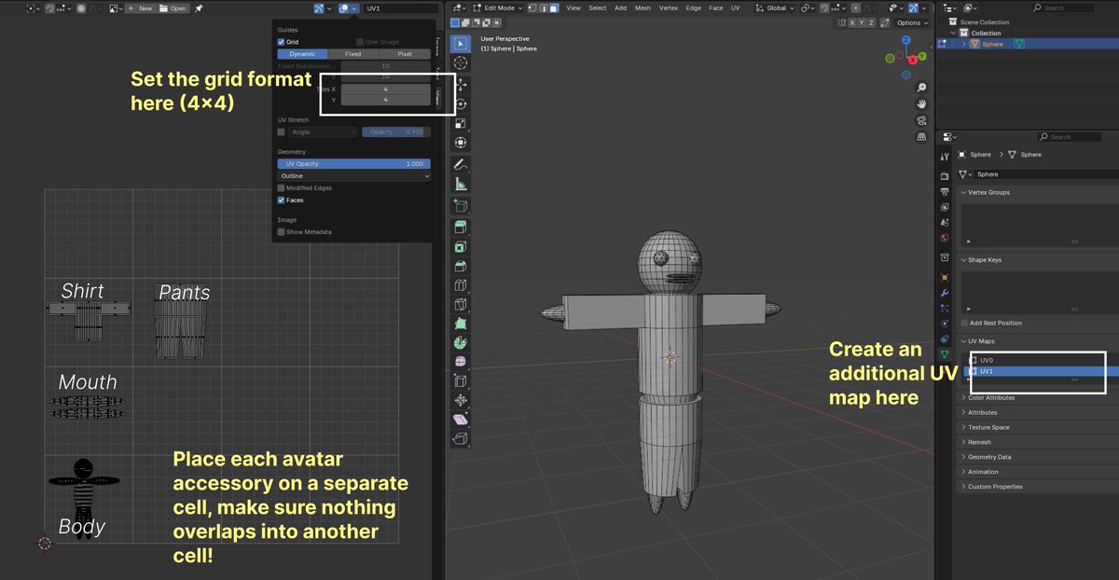Expand the Texture Space panel
The height and width of the screenshot is (580, 1119).
[x=987, y=427]
